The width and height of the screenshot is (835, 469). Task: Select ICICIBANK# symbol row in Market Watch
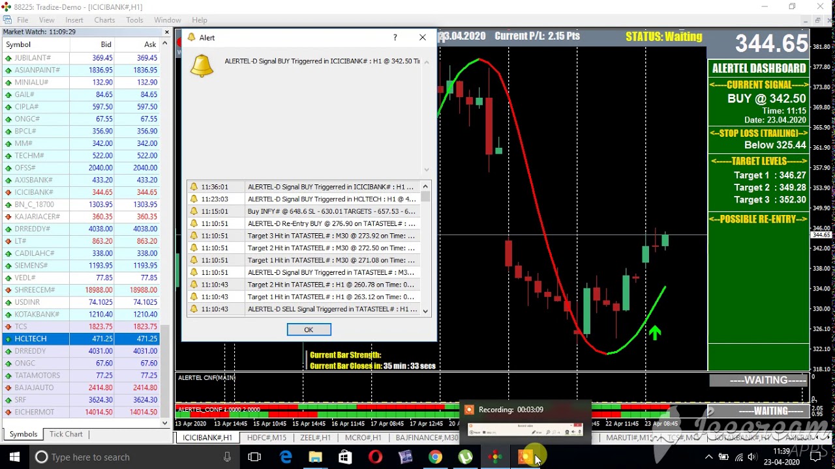coord(81,192)
